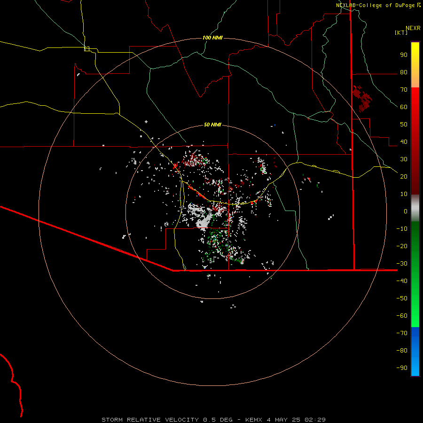
Task: Select the 30 value on the velocity scale
Action: click(x=404, y=159)
